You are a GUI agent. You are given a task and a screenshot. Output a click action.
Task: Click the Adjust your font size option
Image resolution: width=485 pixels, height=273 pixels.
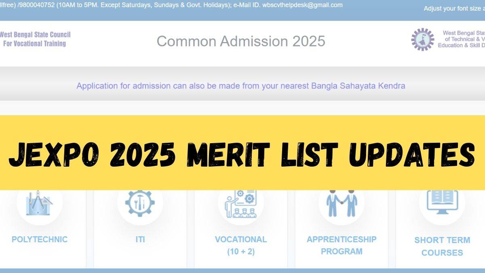click(x=453, y=8)
